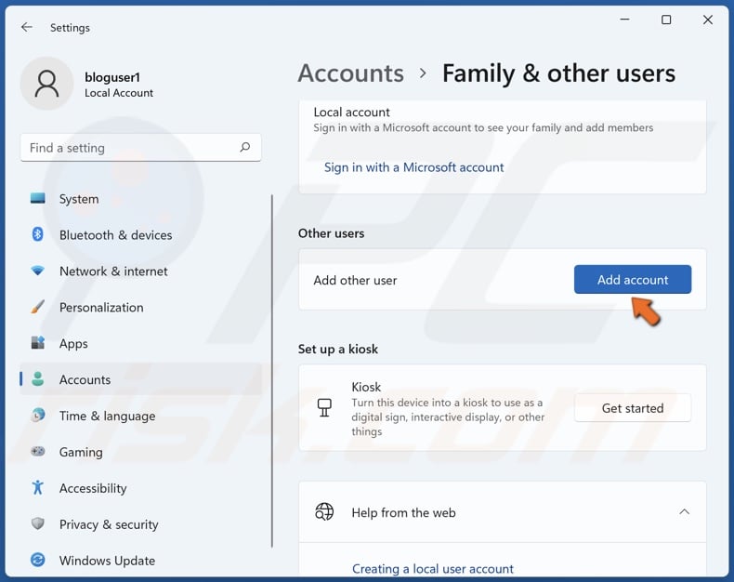This screenshot has height=582, width=734.
Task: Open Accessibility settings
Action: click(x=140, y=488)
